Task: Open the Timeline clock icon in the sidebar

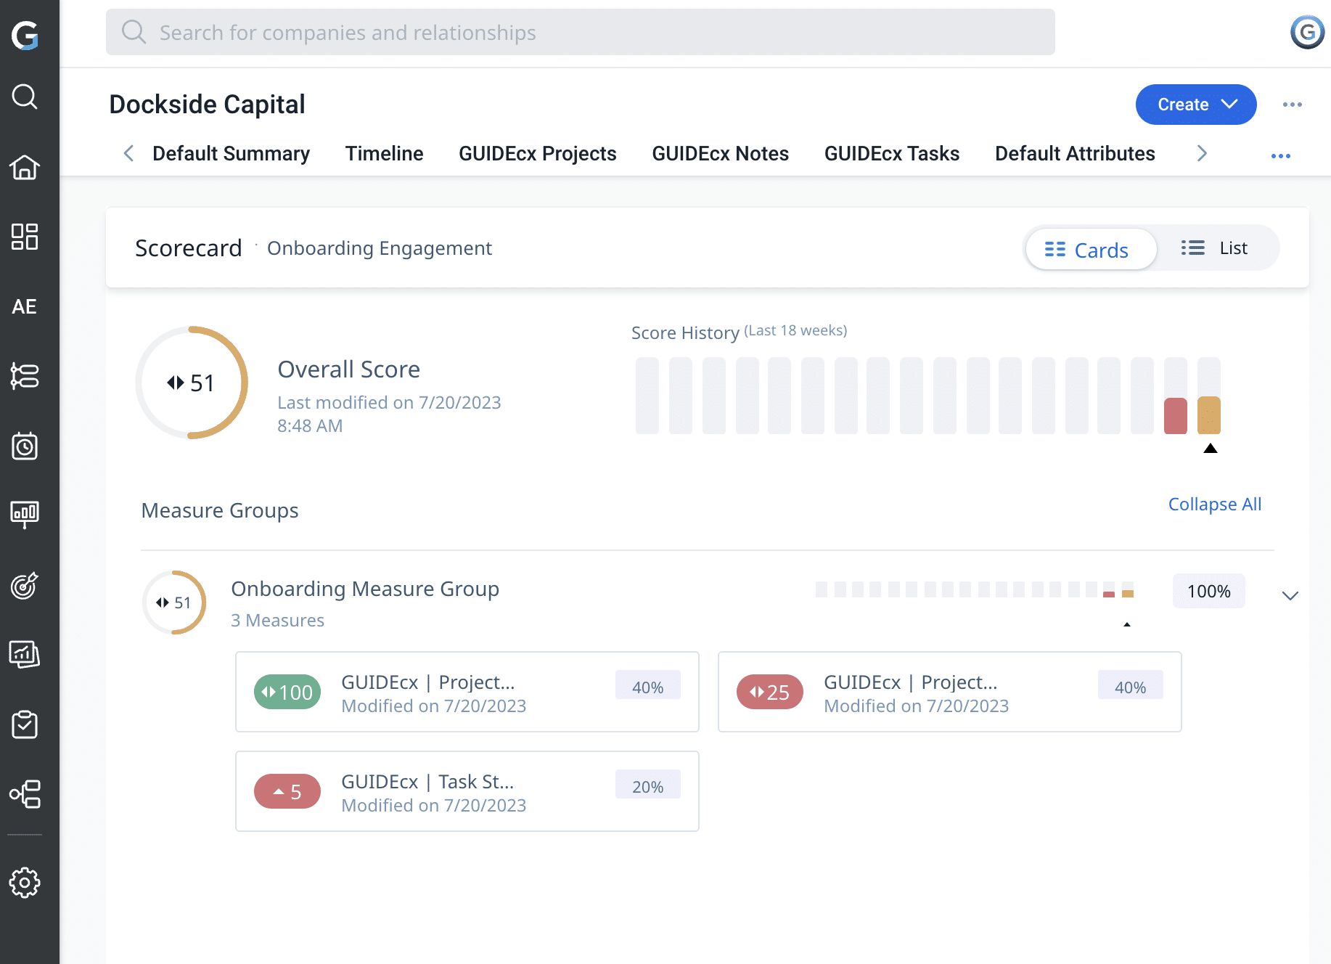Action: (x=25, y=446)
